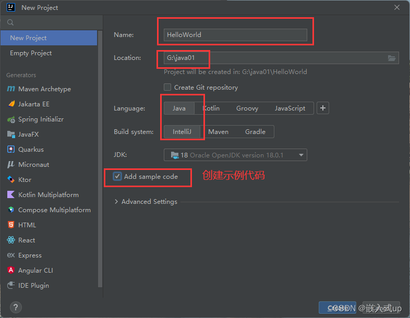Open the JDK version dropdown
The width and height of the screenshot is (410, 318).
(x=235, y=155)
